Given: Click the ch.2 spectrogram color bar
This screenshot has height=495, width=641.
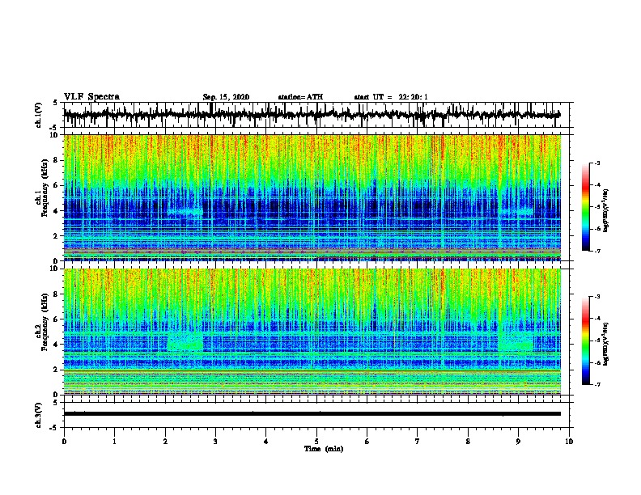Looking at the screenshot, I should pyautogui.click(x=586, y=341).
